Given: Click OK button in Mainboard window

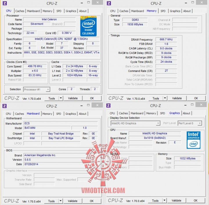Looking at the screenshot, I should pyautogui.click(x=91, y=201).
